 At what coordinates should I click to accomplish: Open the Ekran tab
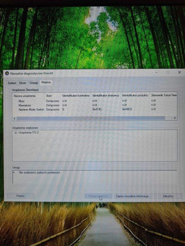point(23,83)
